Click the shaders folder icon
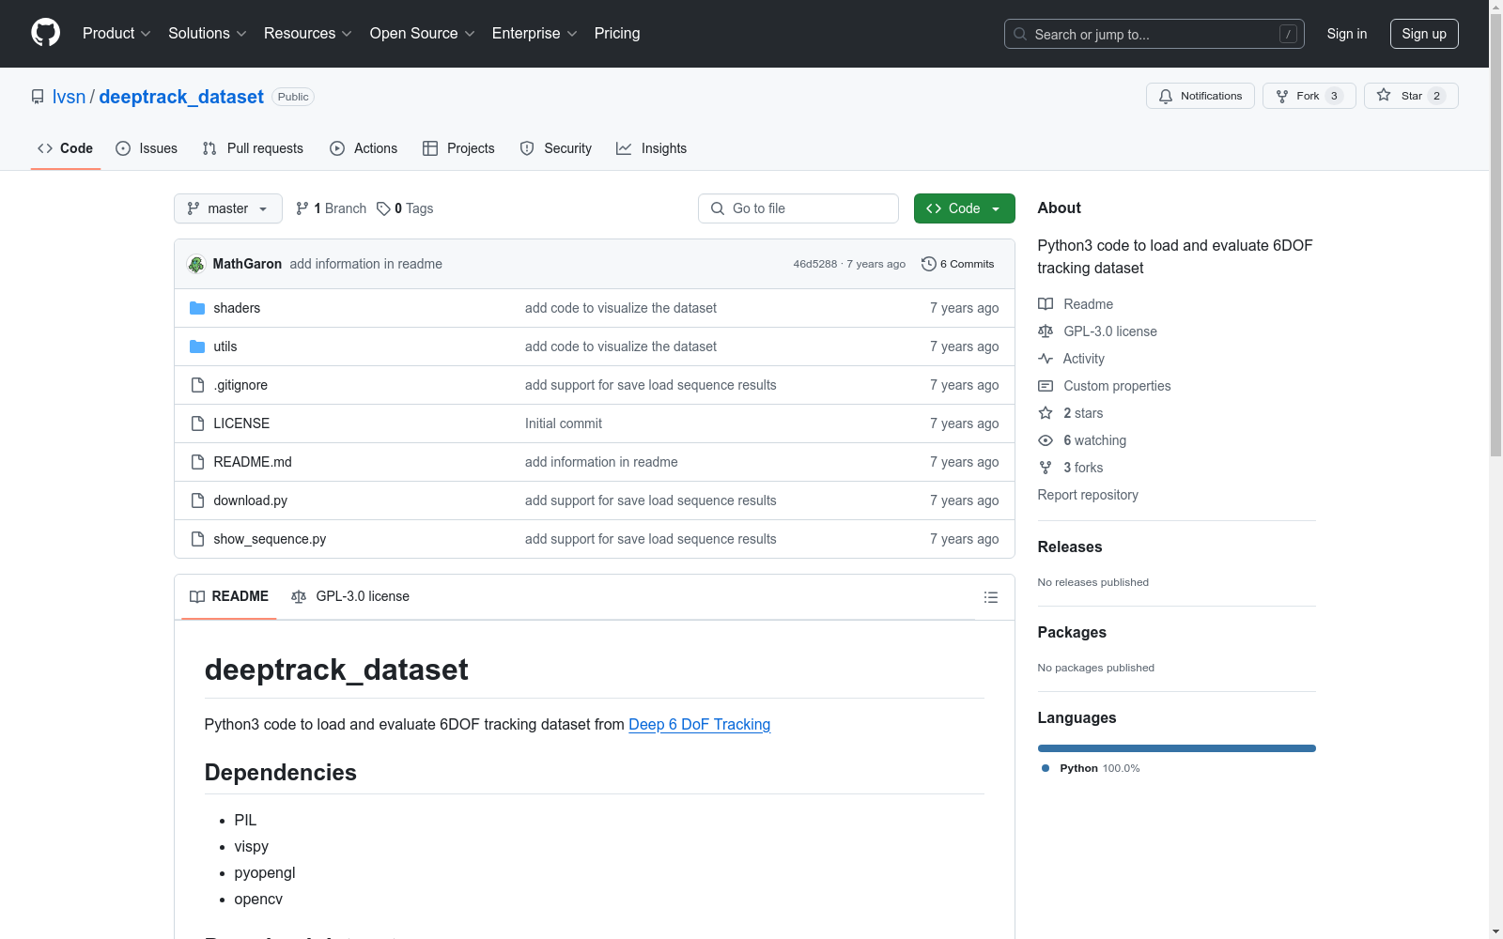 tap(197, 308)
